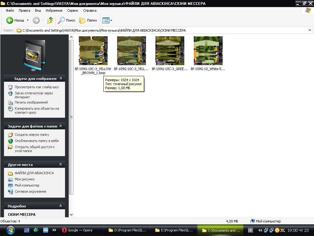Viewport: 314px width, 236px height.
Task: Switch to E:\Program Files\IL... taskbar window
Action: tap(174, 230)
